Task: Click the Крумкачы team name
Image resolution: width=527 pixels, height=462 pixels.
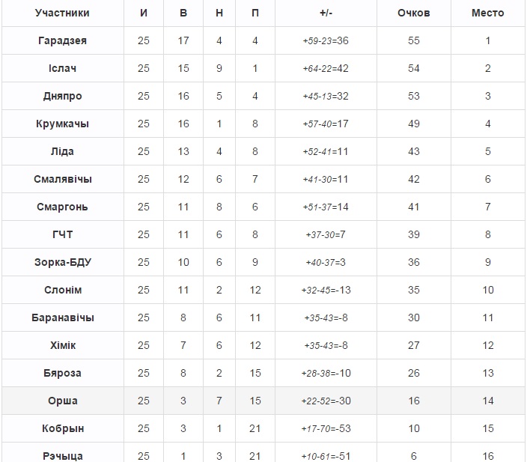Action: (x=62, y=124)
